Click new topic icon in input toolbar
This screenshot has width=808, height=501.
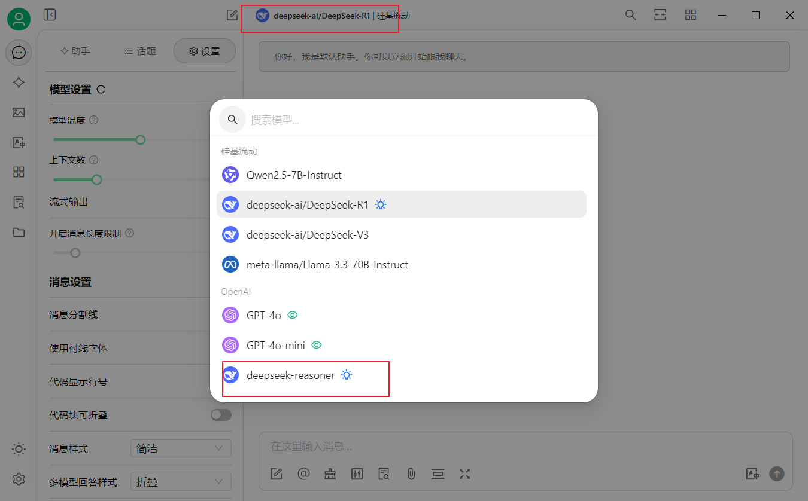[276, 474]
